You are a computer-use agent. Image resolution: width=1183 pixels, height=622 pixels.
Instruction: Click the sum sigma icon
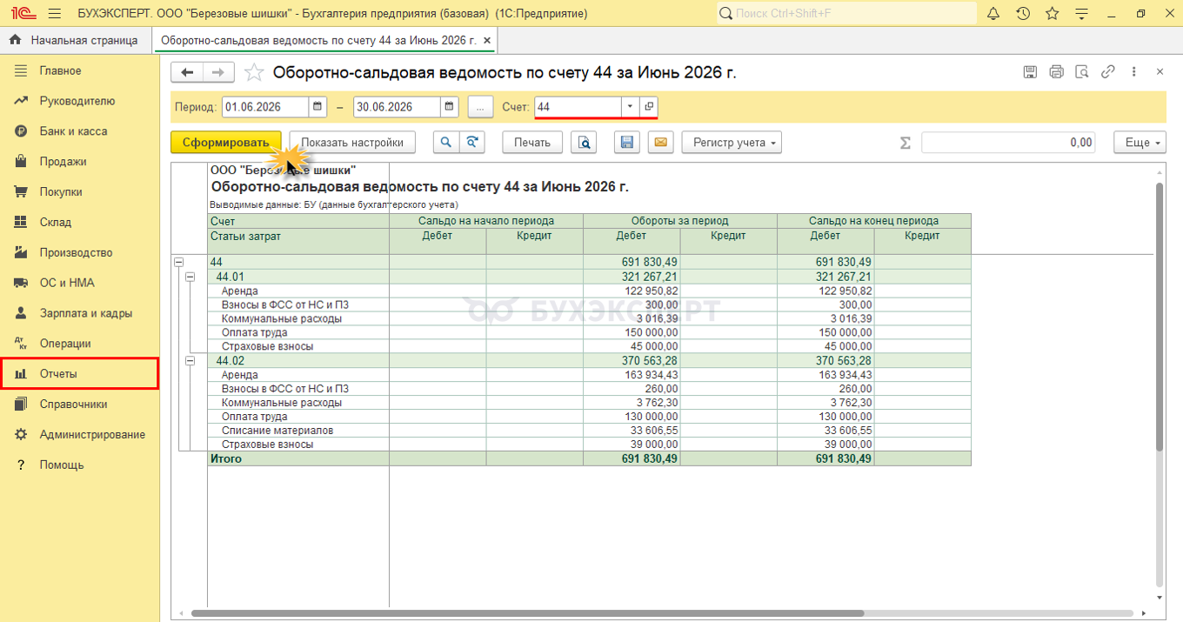(x=906, y=143)
